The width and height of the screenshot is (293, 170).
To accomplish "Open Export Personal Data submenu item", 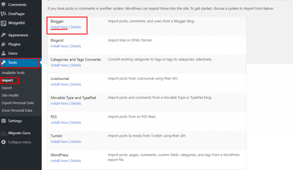I will coord(18,103).
